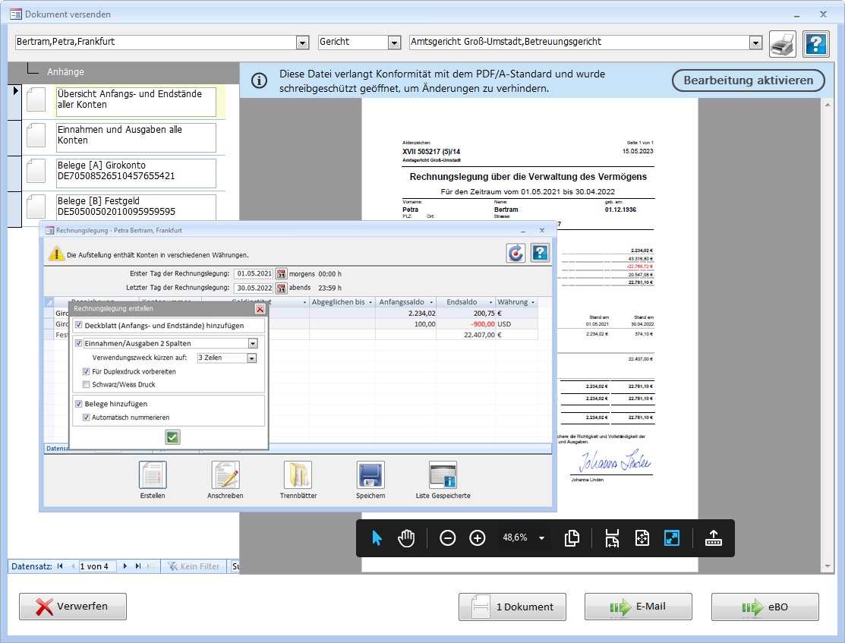Screen dimensions: 845x643
Task: Send via the E-Mail button
Action: tap(638, 607)
